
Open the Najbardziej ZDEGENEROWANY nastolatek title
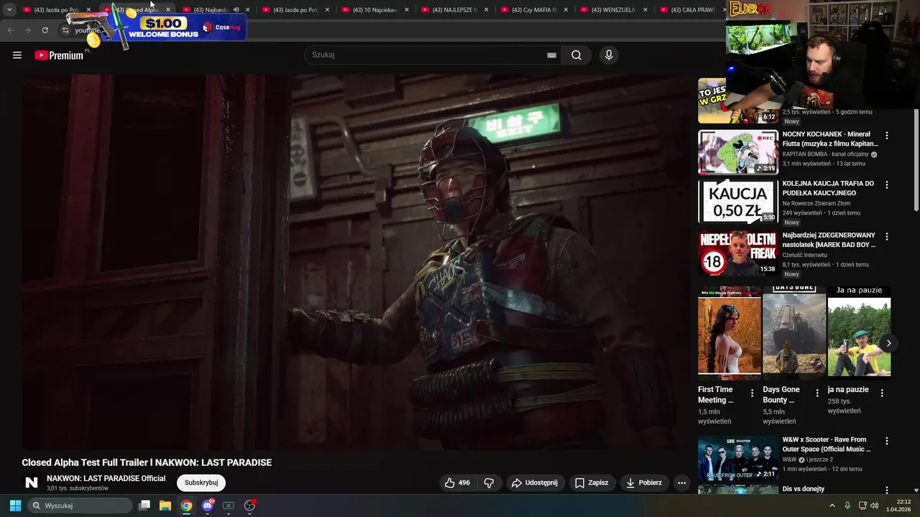click(829, 240)
